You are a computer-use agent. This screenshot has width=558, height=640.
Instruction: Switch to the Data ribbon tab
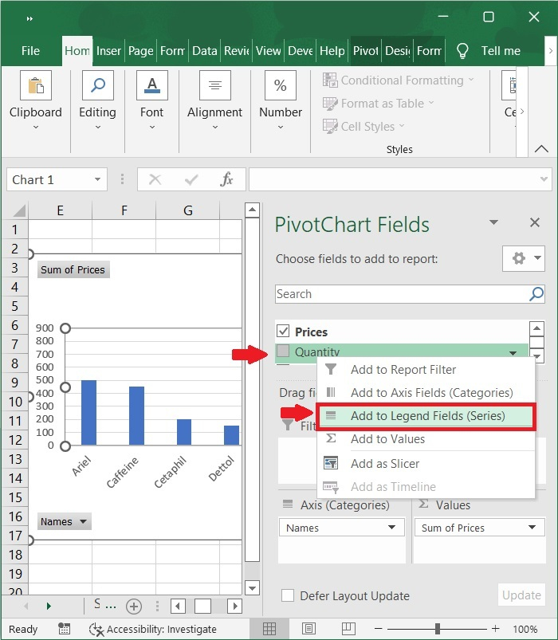pyautogui.click(x=205, y=51)
